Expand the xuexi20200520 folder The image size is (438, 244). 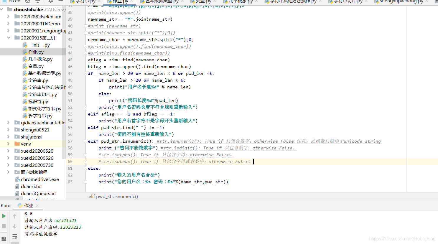point(9,151)
